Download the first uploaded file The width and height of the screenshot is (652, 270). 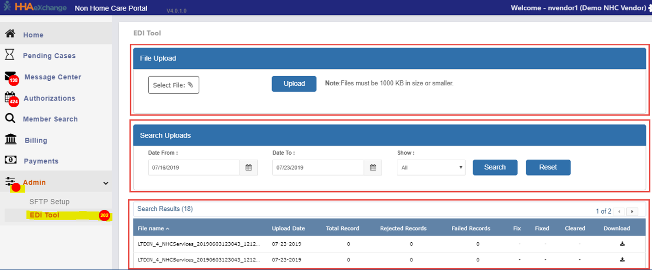[622, 244]
